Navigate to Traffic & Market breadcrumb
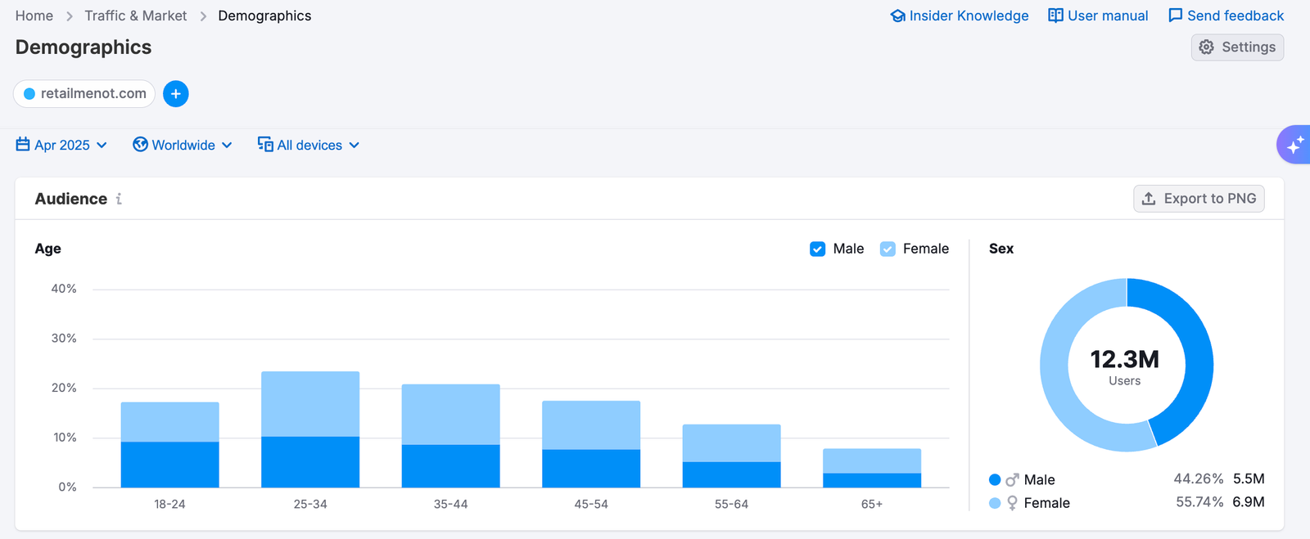 [x=136, y=16]
